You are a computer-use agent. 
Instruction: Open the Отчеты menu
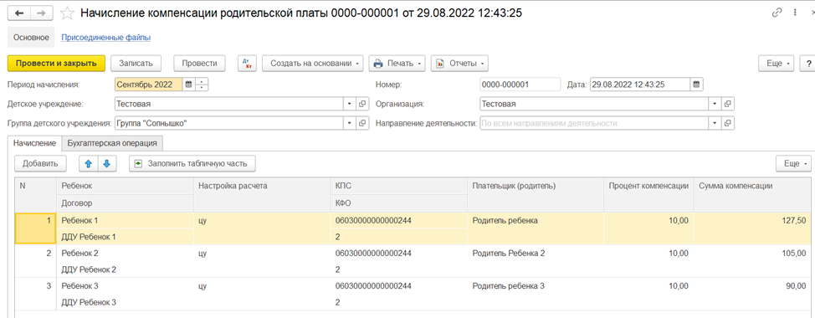click(459, 64)
